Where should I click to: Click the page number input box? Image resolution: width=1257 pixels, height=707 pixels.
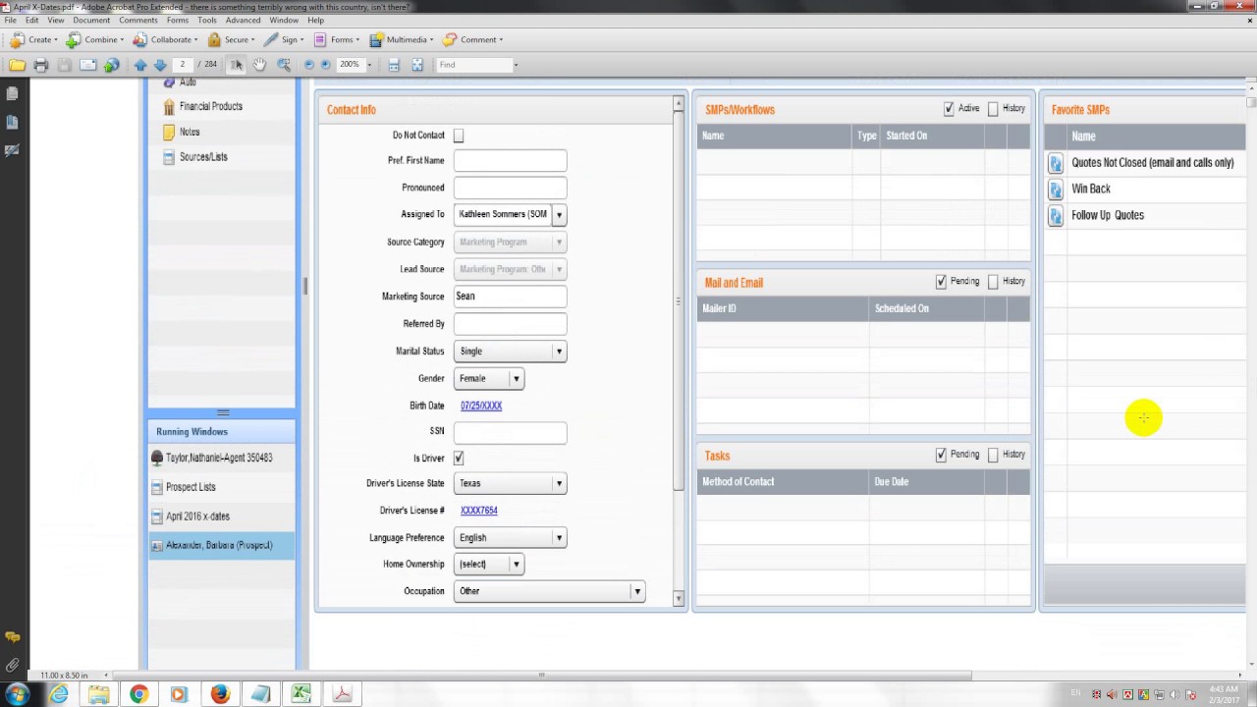pos(183,65)
